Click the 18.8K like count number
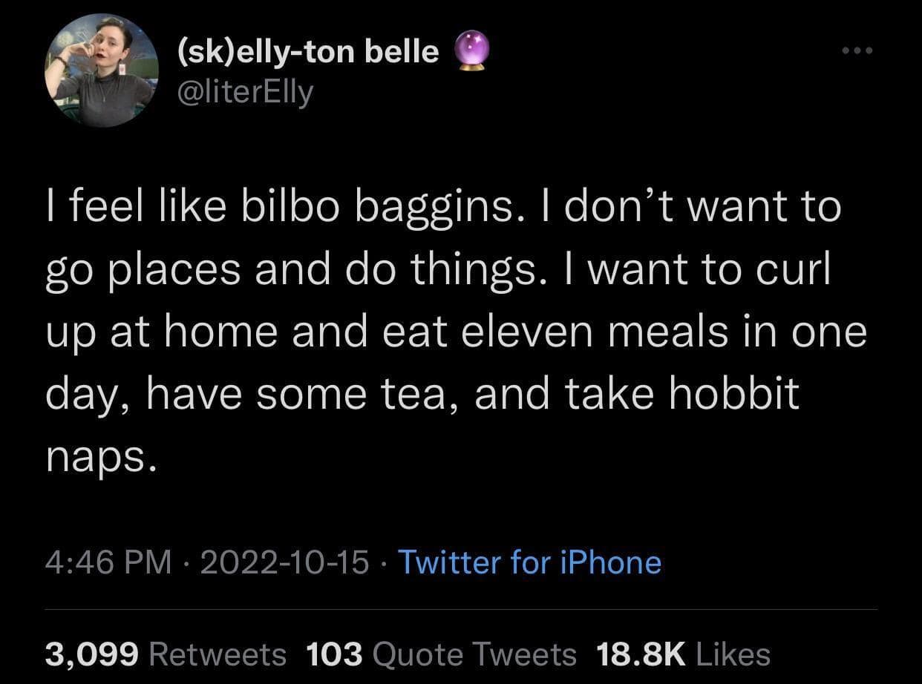The image size is (922, 684). click(640, 654)
